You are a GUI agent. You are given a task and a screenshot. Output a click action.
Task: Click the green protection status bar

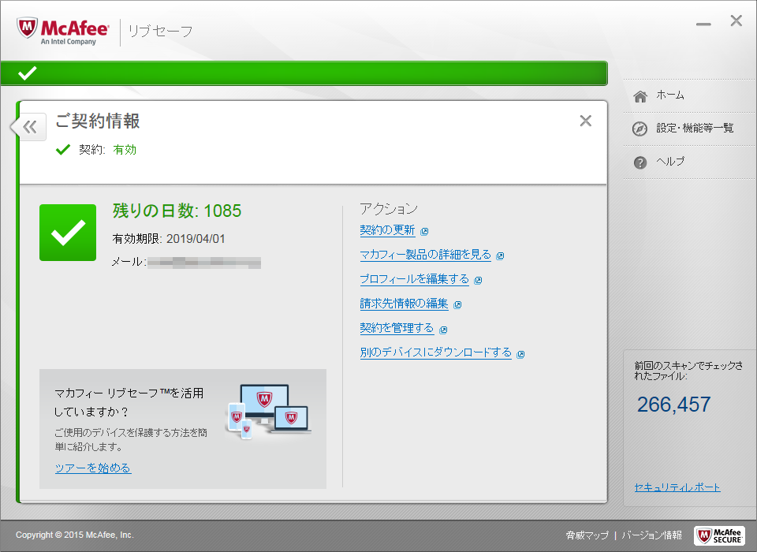[x=304, y=73]
